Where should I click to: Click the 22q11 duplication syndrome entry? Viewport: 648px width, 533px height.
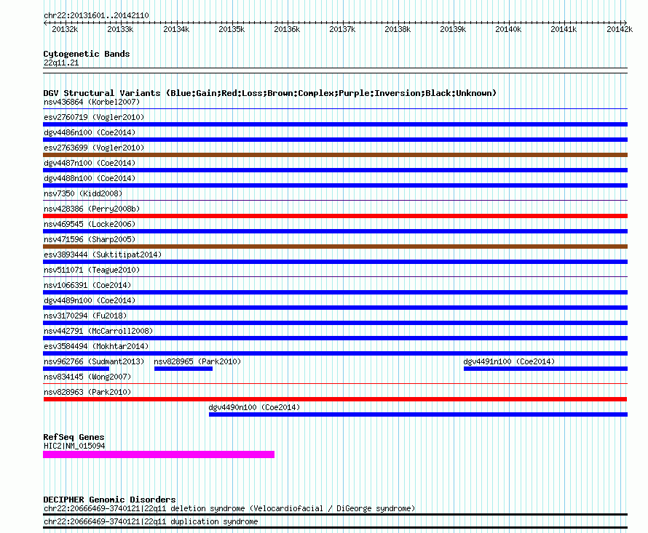click(151, 522)
